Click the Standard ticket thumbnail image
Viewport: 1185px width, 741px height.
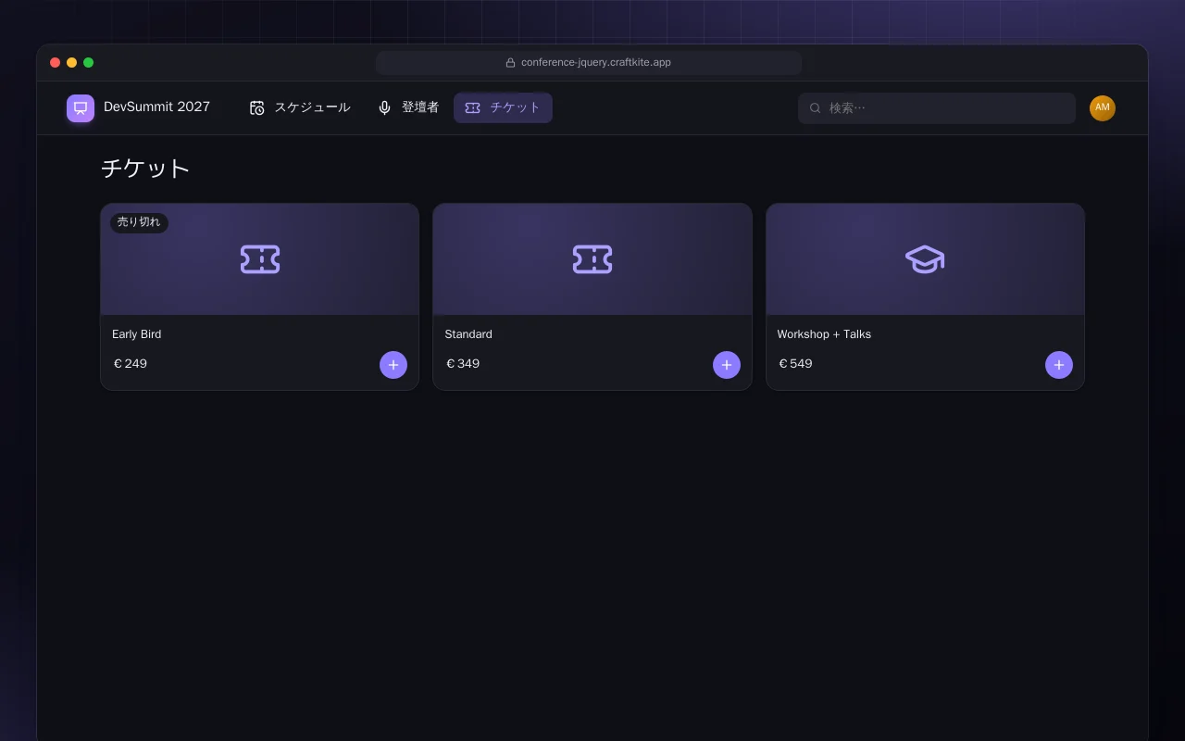[x=592, y=259]
